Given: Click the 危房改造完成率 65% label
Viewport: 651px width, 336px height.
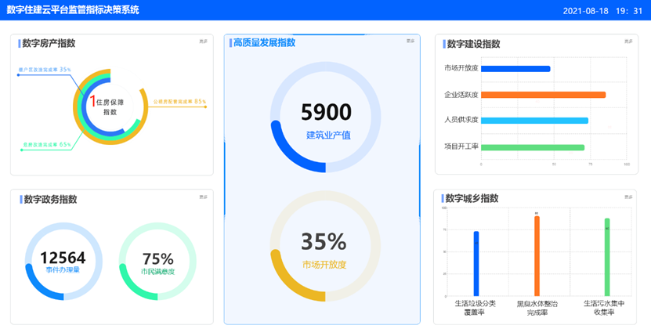Looking at the screenshot, I should [x=47, y=145].
